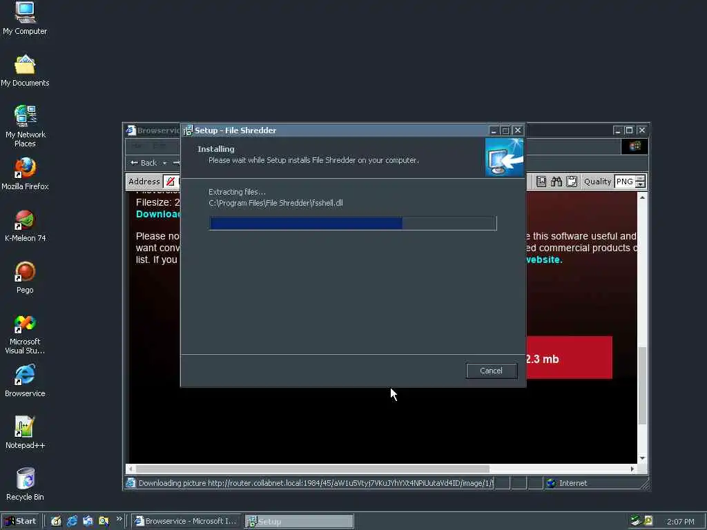Open the Start menu
Screen dimensions: 707x530
(x=20, y=522)
